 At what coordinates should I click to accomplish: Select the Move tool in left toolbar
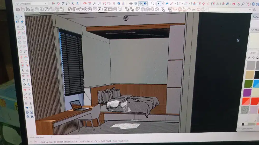(x=21, y=57)
